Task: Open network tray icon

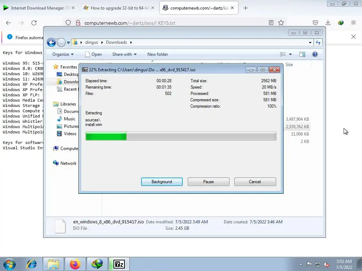Action: [x=318, y=264]
